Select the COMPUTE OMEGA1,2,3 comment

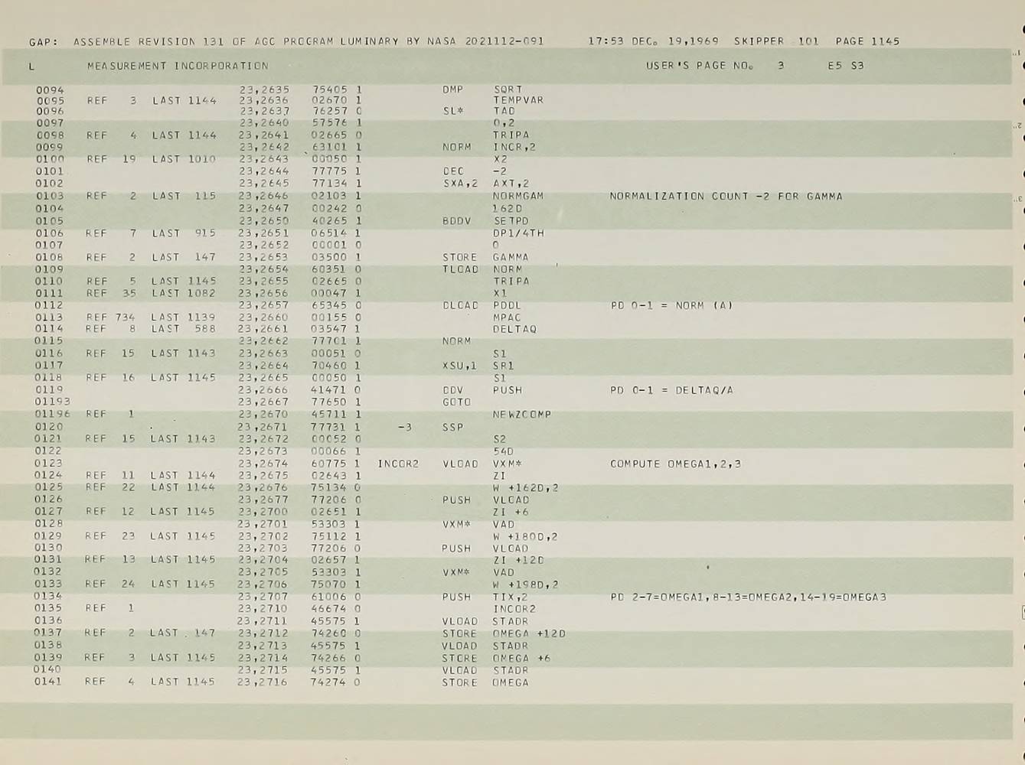pos(675,464)
